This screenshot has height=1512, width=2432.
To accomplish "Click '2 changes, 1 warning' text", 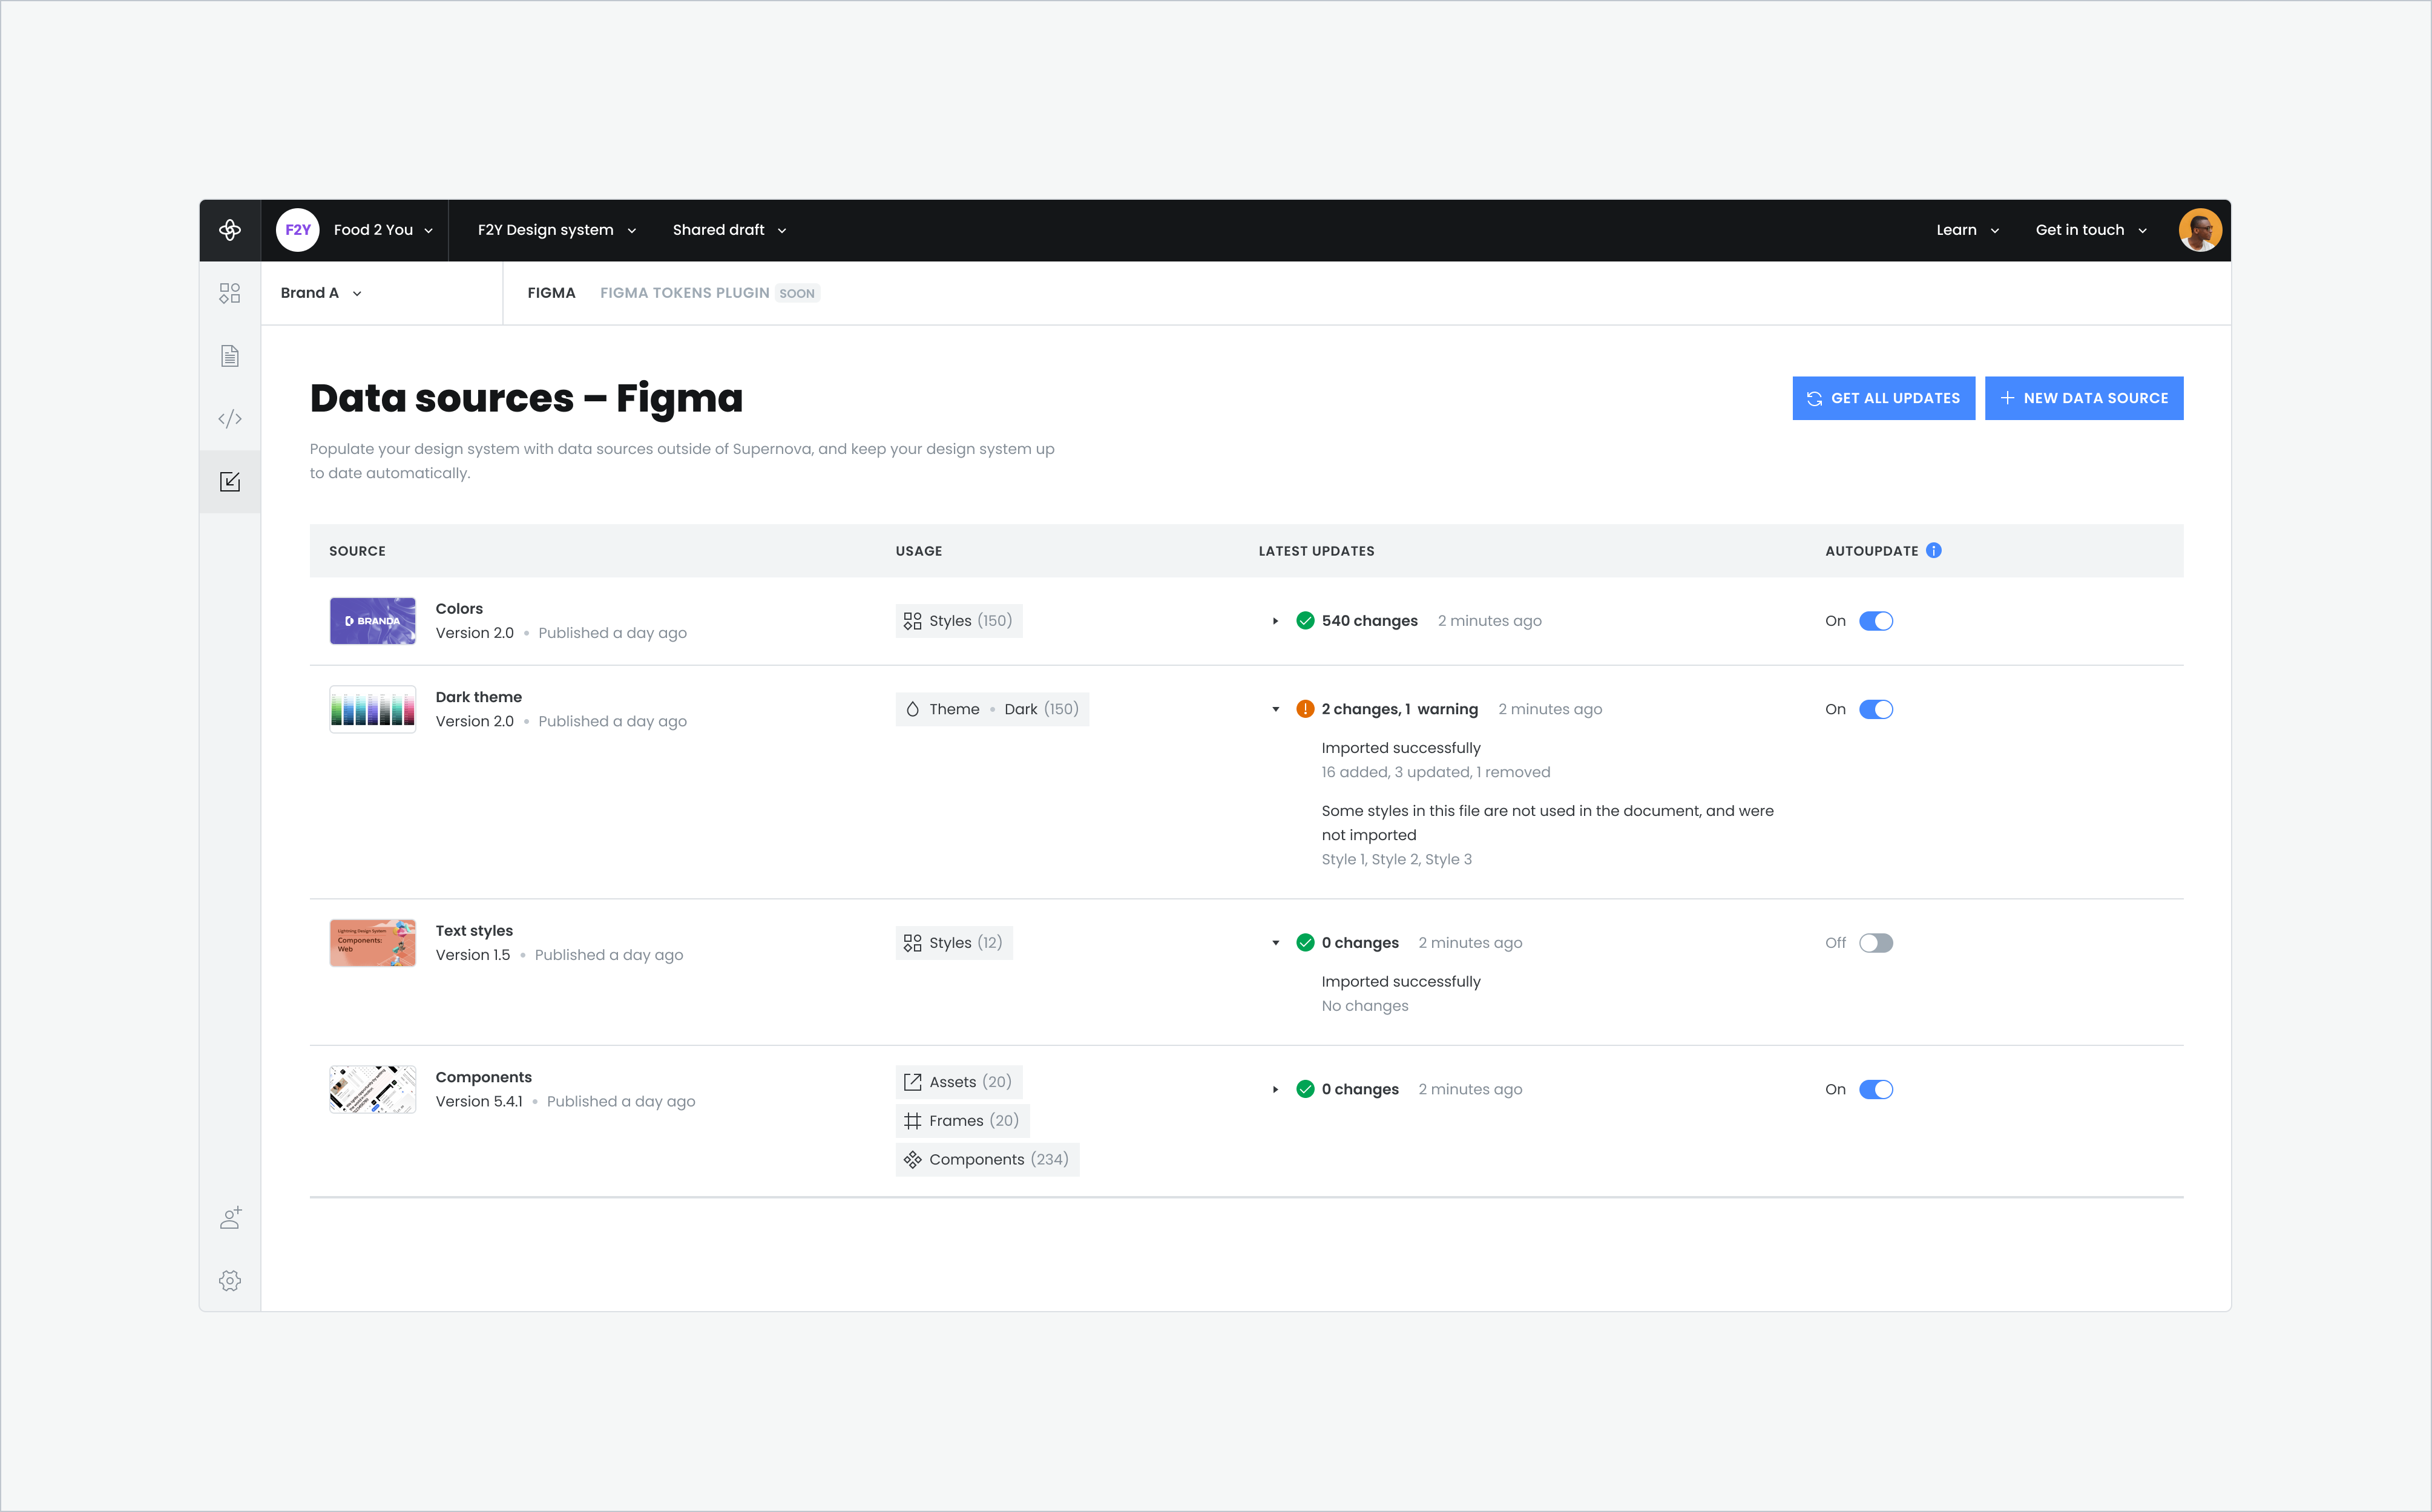I will point(1399,709).
